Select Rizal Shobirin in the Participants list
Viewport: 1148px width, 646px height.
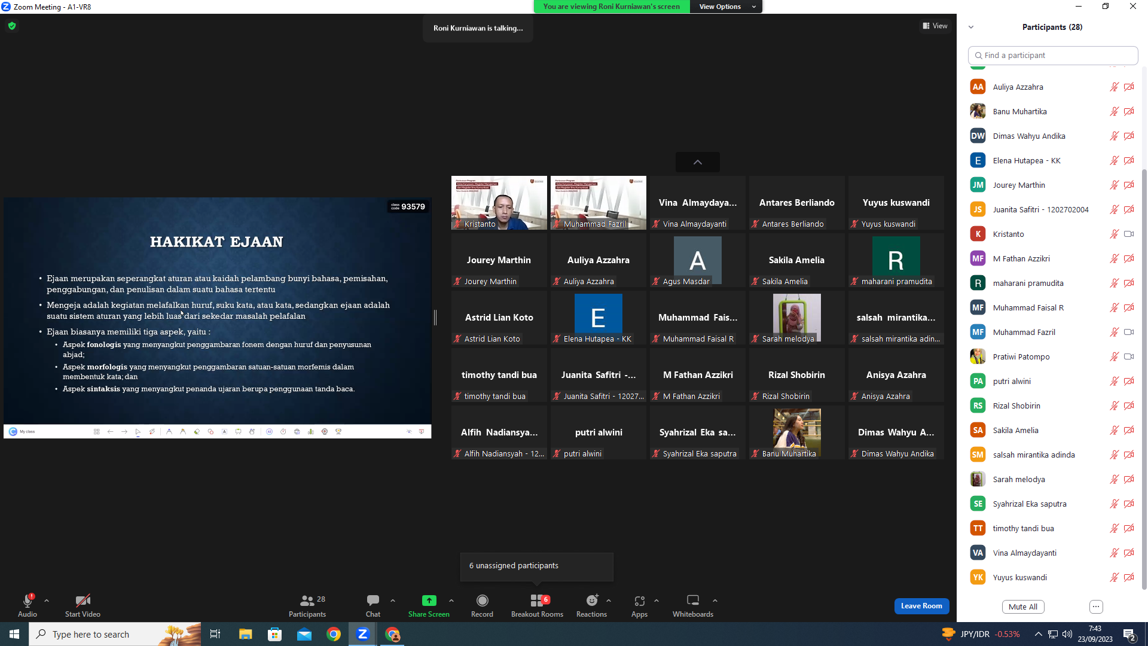[x=1052, y=406]
